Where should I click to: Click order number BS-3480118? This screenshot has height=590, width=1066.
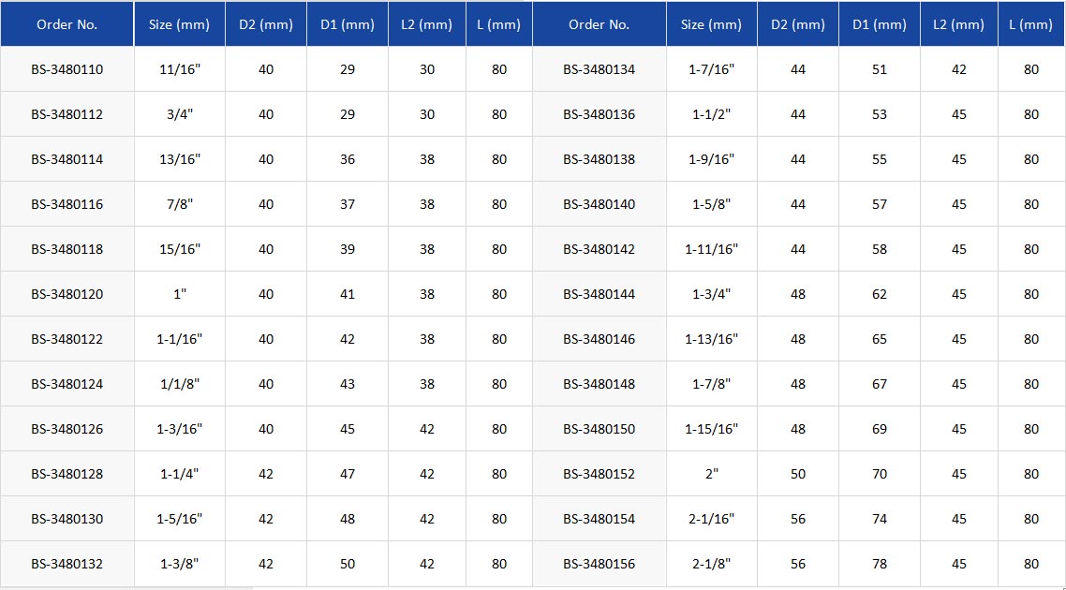(67, 249)
